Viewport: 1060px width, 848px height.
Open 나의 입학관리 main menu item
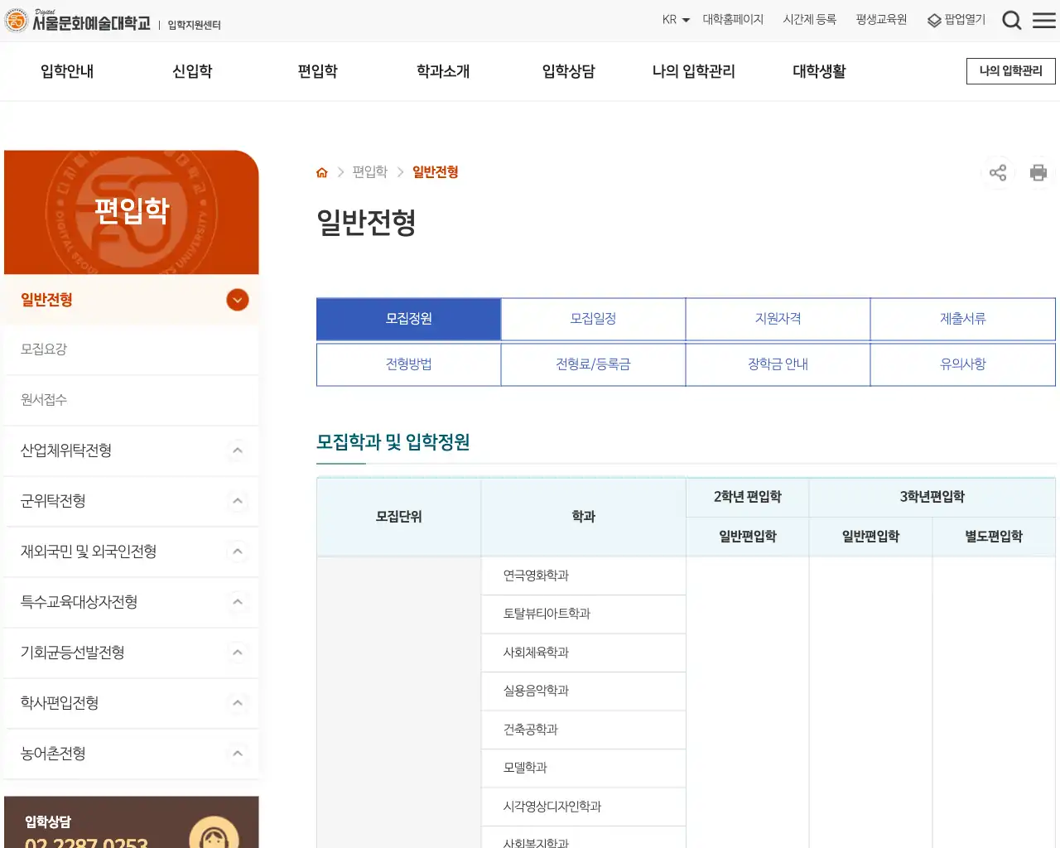[x=694, y=71]
